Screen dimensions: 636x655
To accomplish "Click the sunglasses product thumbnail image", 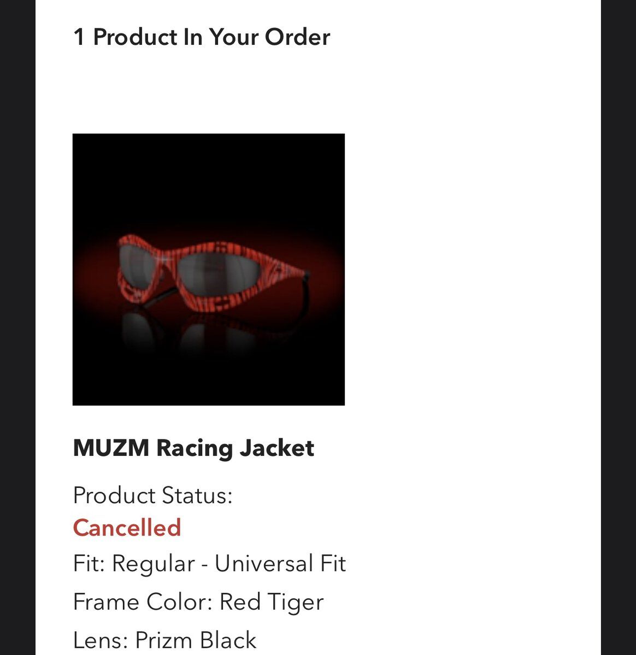I will click(x=208, y=269).
